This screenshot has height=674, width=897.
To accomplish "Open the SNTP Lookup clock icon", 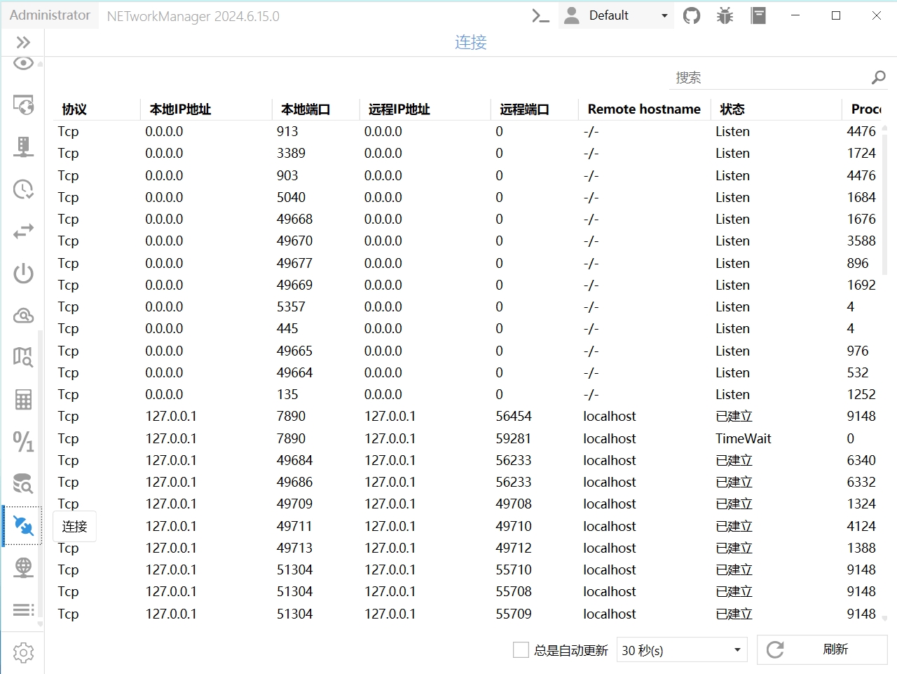I will pyautogui.click(x=23, y=189).
